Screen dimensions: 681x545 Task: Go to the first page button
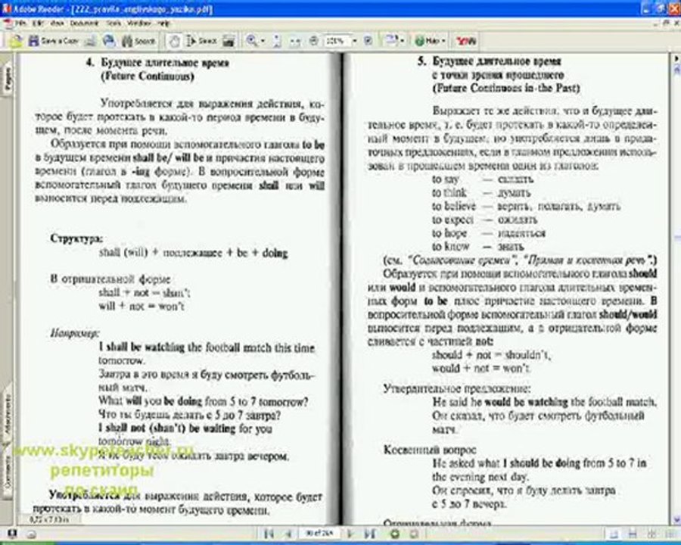click(x=269, y=533)
